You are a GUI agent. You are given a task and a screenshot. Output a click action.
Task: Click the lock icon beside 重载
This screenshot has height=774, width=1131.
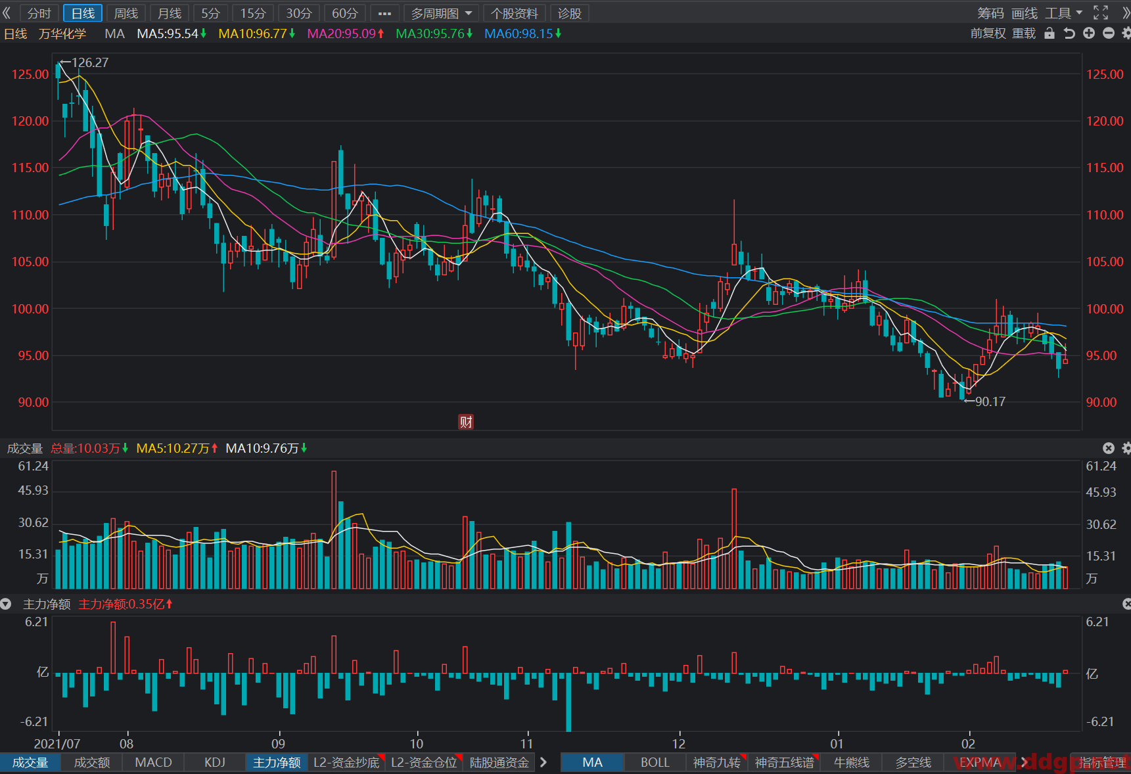1050,34
